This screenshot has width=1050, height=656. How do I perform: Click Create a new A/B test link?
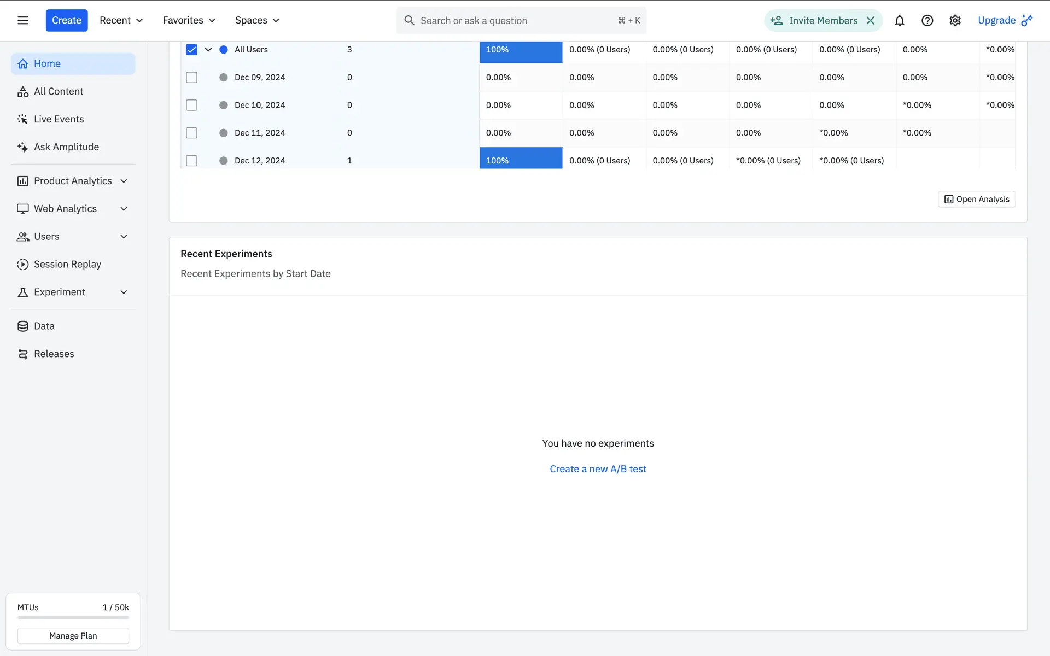(x=598, y=469)
